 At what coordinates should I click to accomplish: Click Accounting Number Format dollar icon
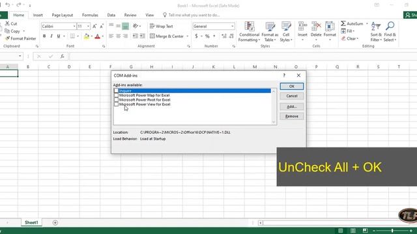[197, 36]
